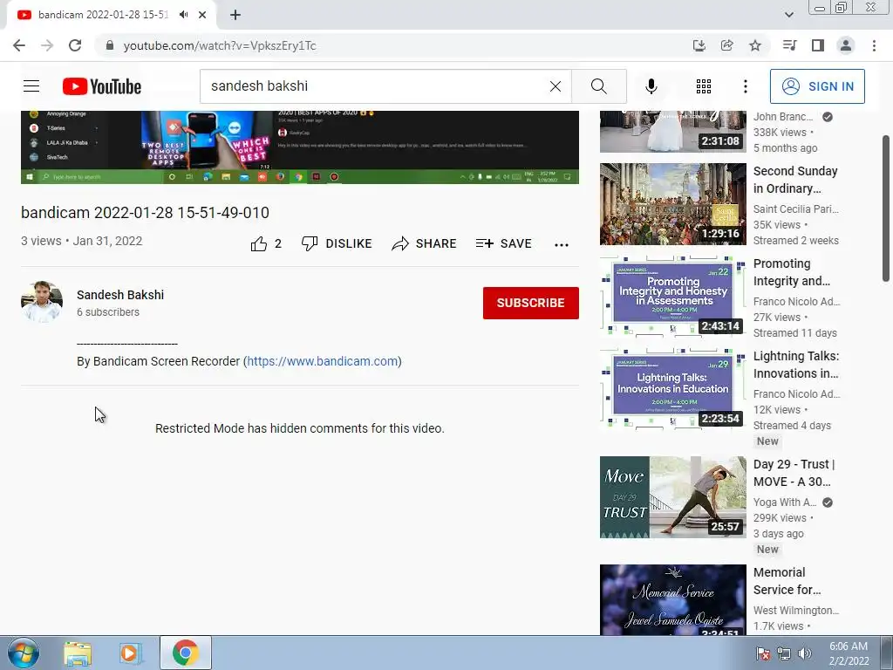The height and width of the screenshot is (670, 893).
Task: Open the 2:31:08 wedding video thumbnail
Action: [x=672, y=132]
